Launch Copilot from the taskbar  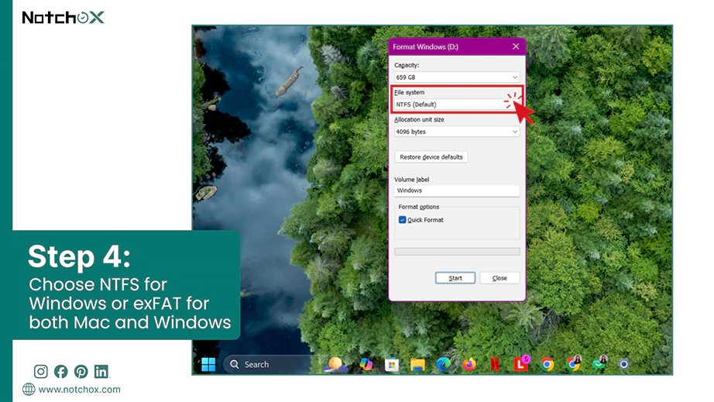[366, 364]
